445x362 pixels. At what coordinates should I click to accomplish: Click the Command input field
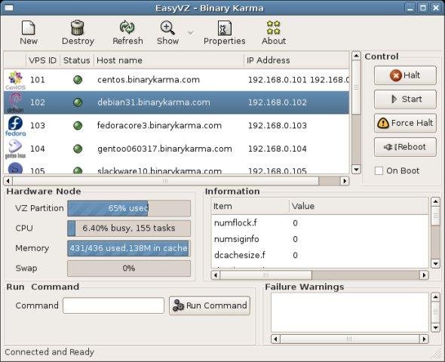coord(114,305)
